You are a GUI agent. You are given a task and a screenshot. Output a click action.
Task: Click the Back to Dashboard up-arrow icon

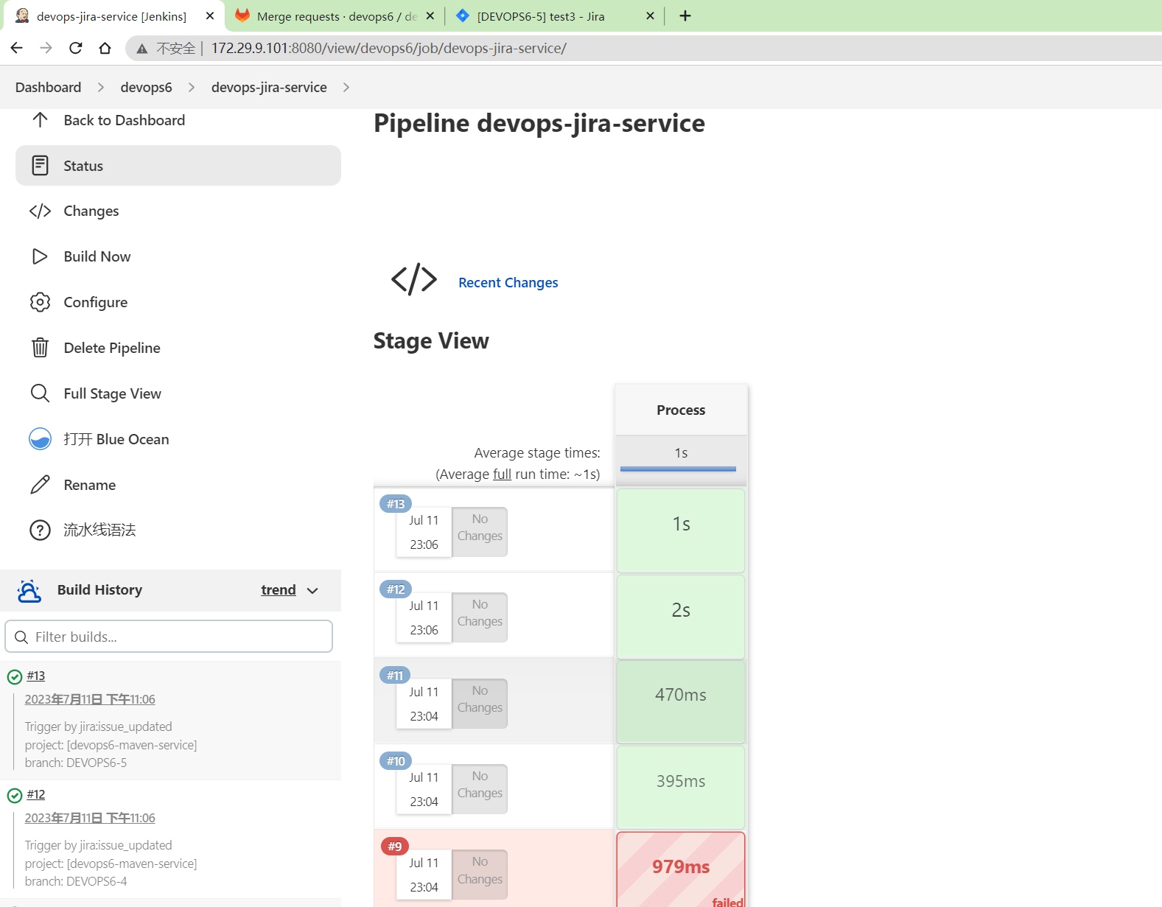(40, 119)
